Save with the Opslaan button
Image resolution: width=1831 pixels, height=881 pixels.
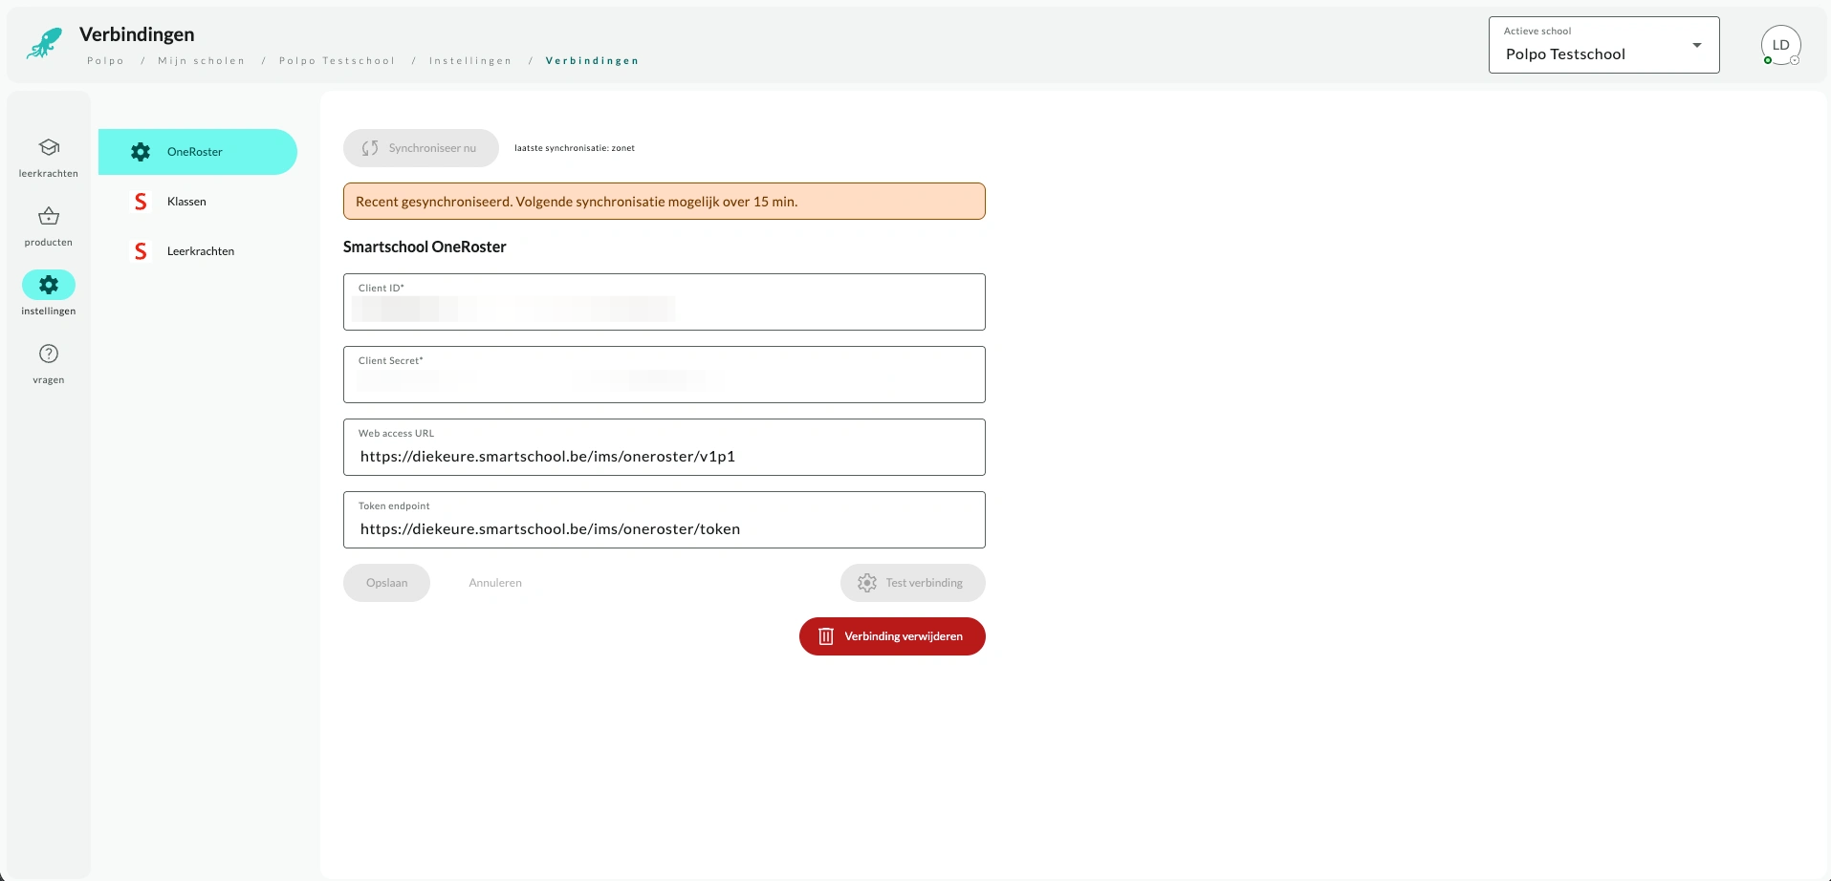[386, 583]
